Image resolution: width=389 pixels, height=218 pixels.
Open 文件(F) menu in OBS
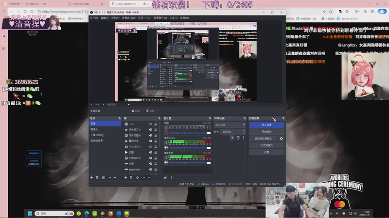click(94, 18)
